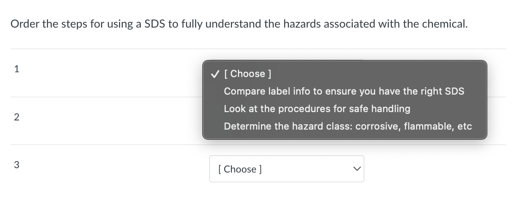Click the step number 2 label
The image size is (519, 201).
coord(16,117)
